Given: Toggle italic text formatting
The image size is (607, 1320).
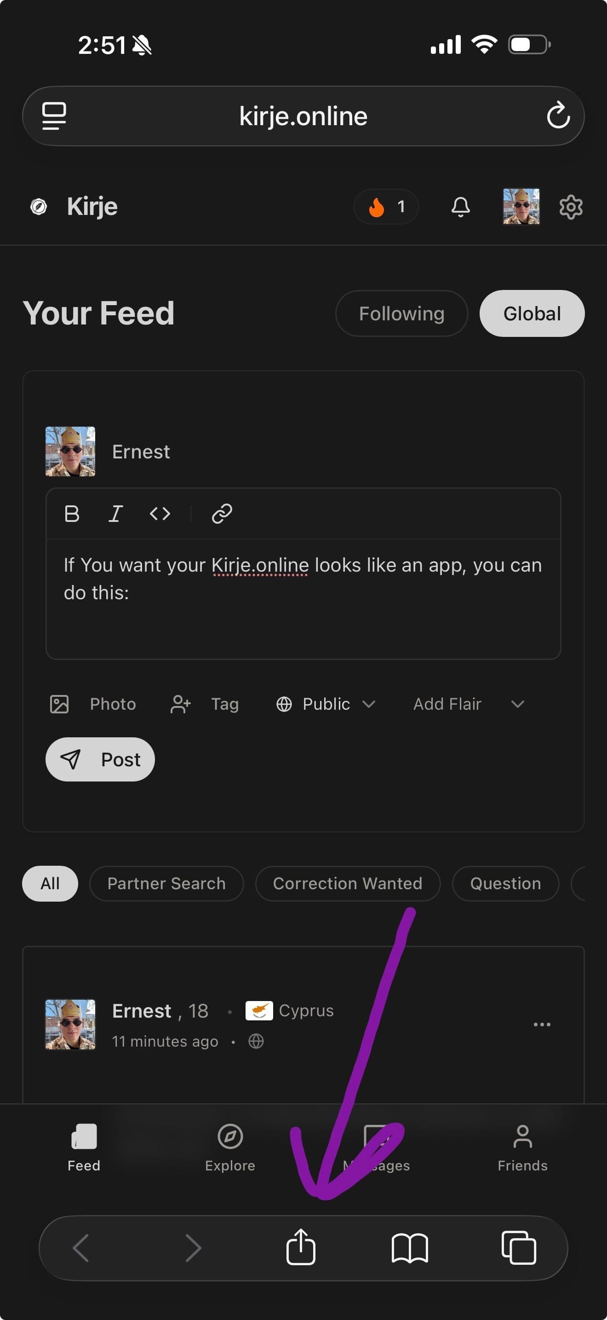Looking at the screenshot, I should (x=116, y=514).
